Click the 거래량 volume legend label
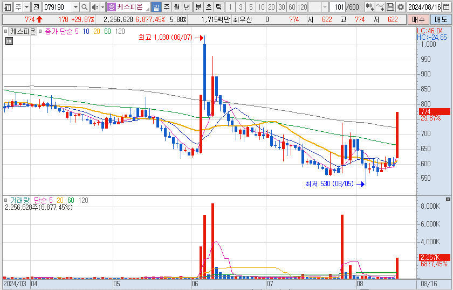Viewport: 453px width, 290px height. click(20, 200)
